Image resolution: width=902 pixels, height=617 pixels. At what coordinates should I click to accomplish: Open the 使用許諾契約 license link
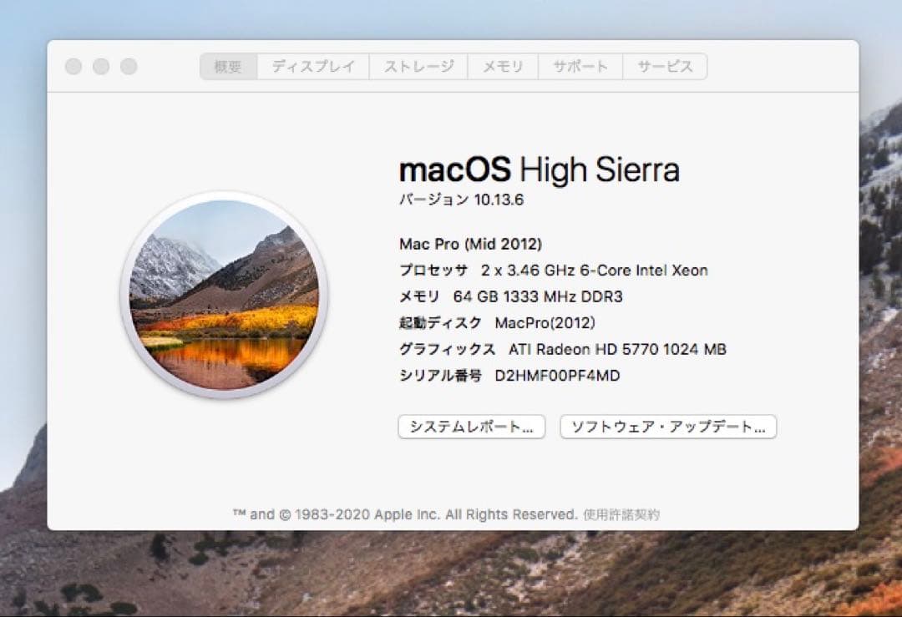[x=621, y=514]
